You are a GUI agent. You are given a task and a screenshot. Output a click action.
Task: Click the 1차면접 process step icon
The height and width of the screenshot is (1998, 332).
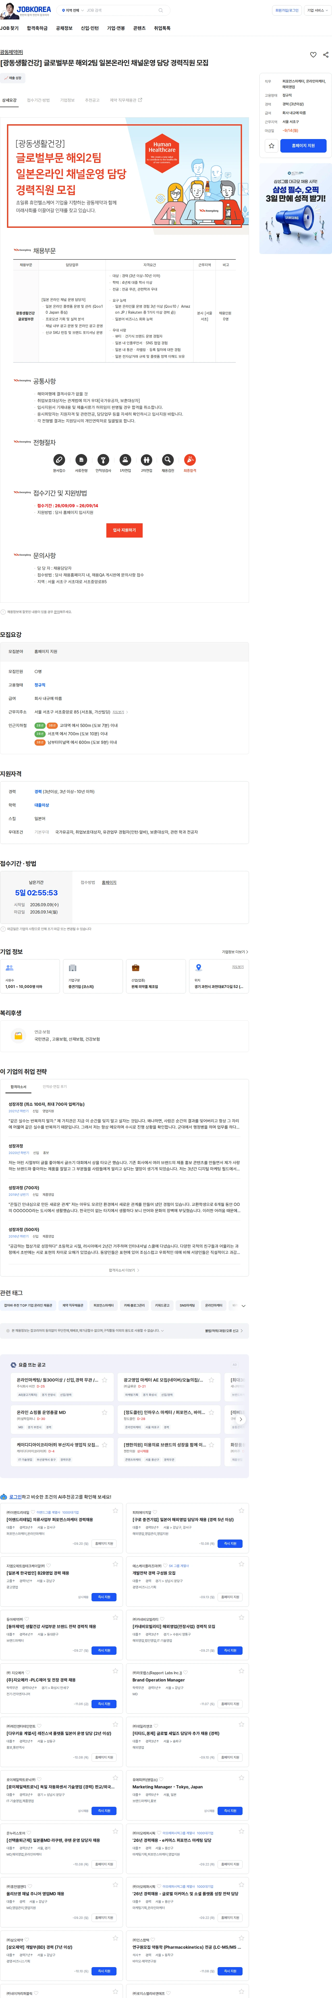coord(125,460)
